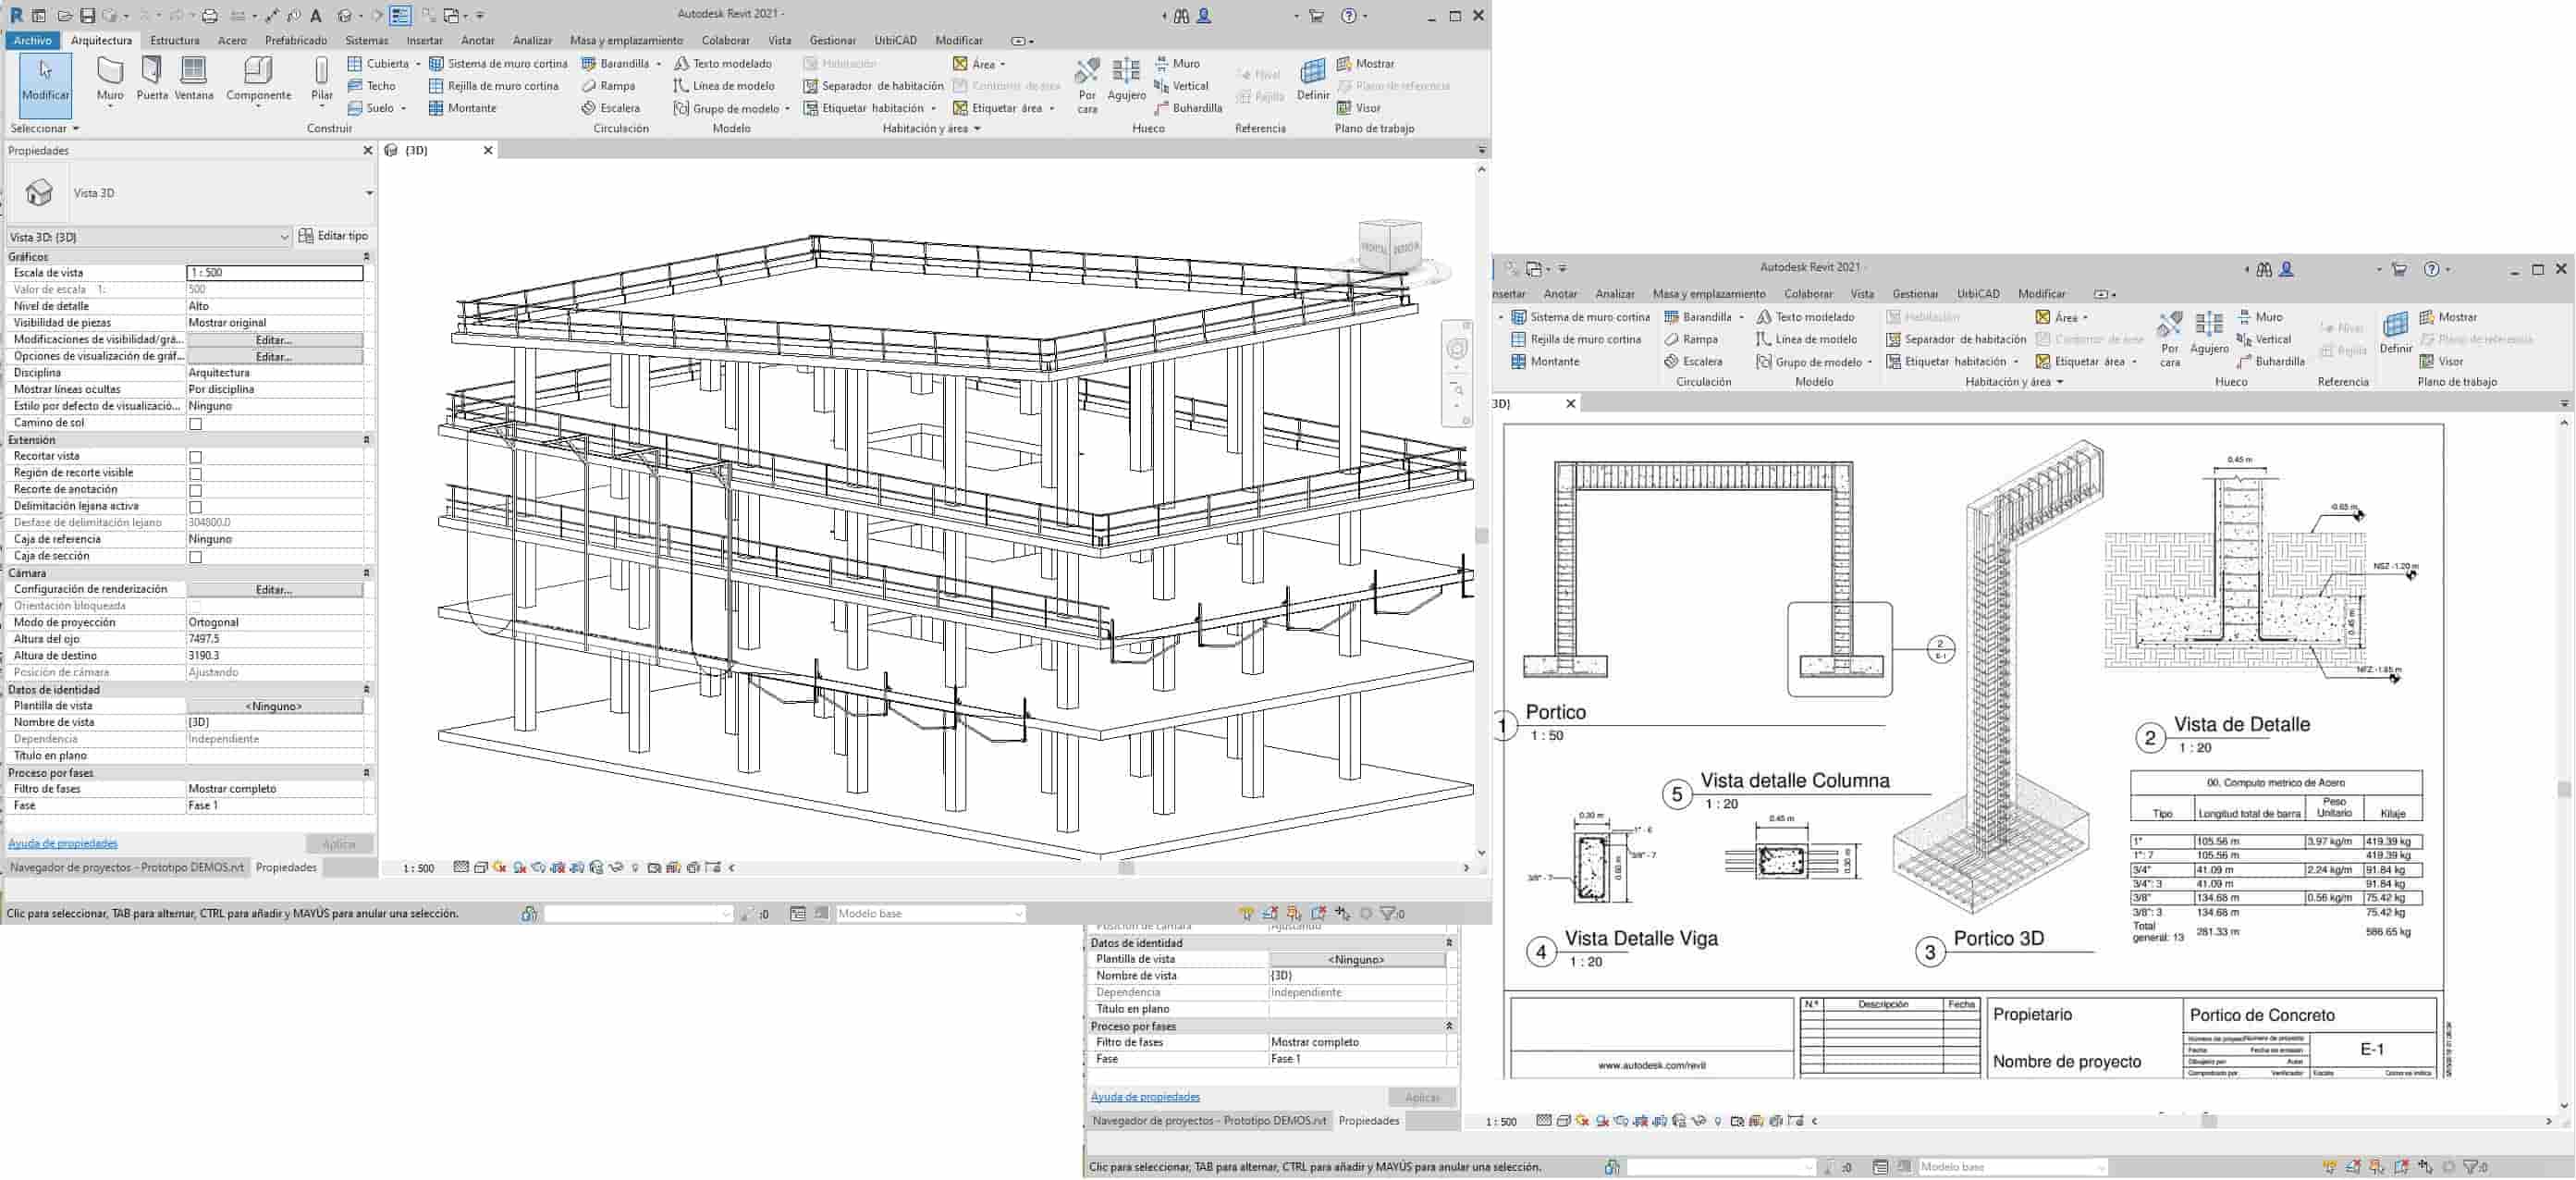Click the Línea de modelo tool

pyautogui.click(x=724, y=86)
